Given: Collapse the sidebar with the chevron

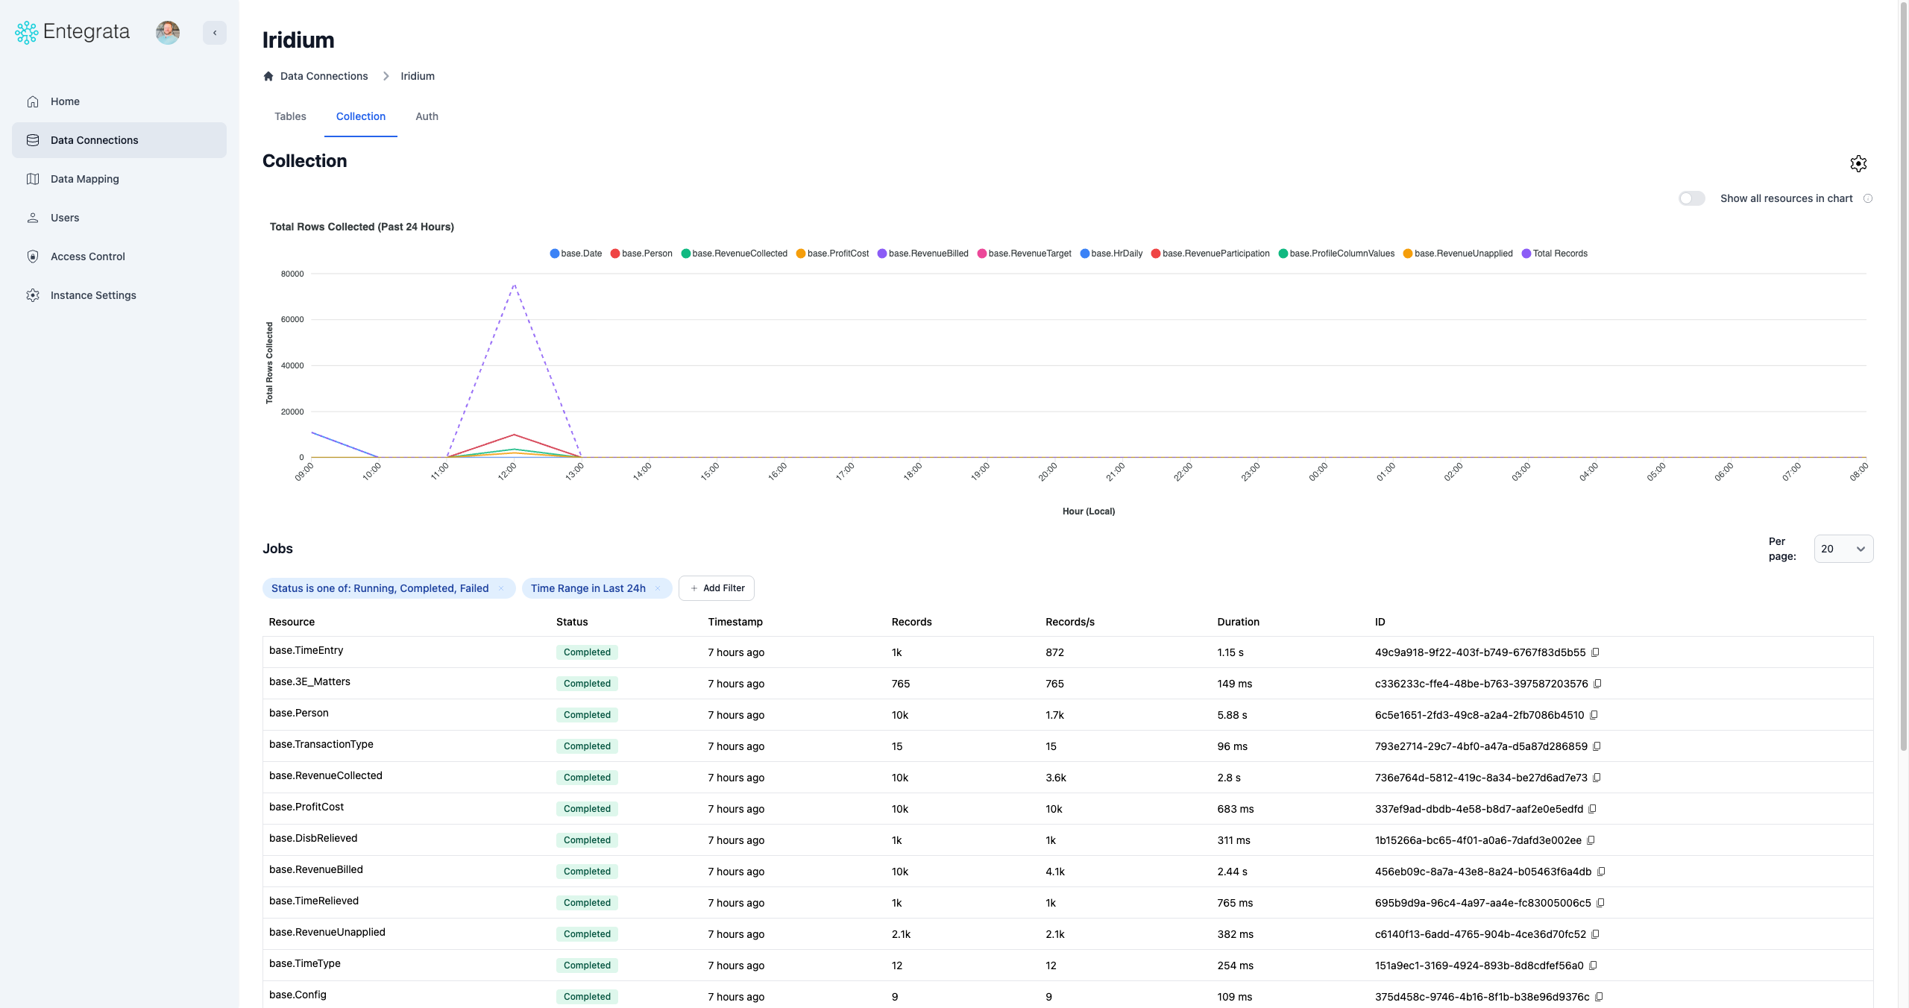Looking at the screenshot, I should 215,32.
